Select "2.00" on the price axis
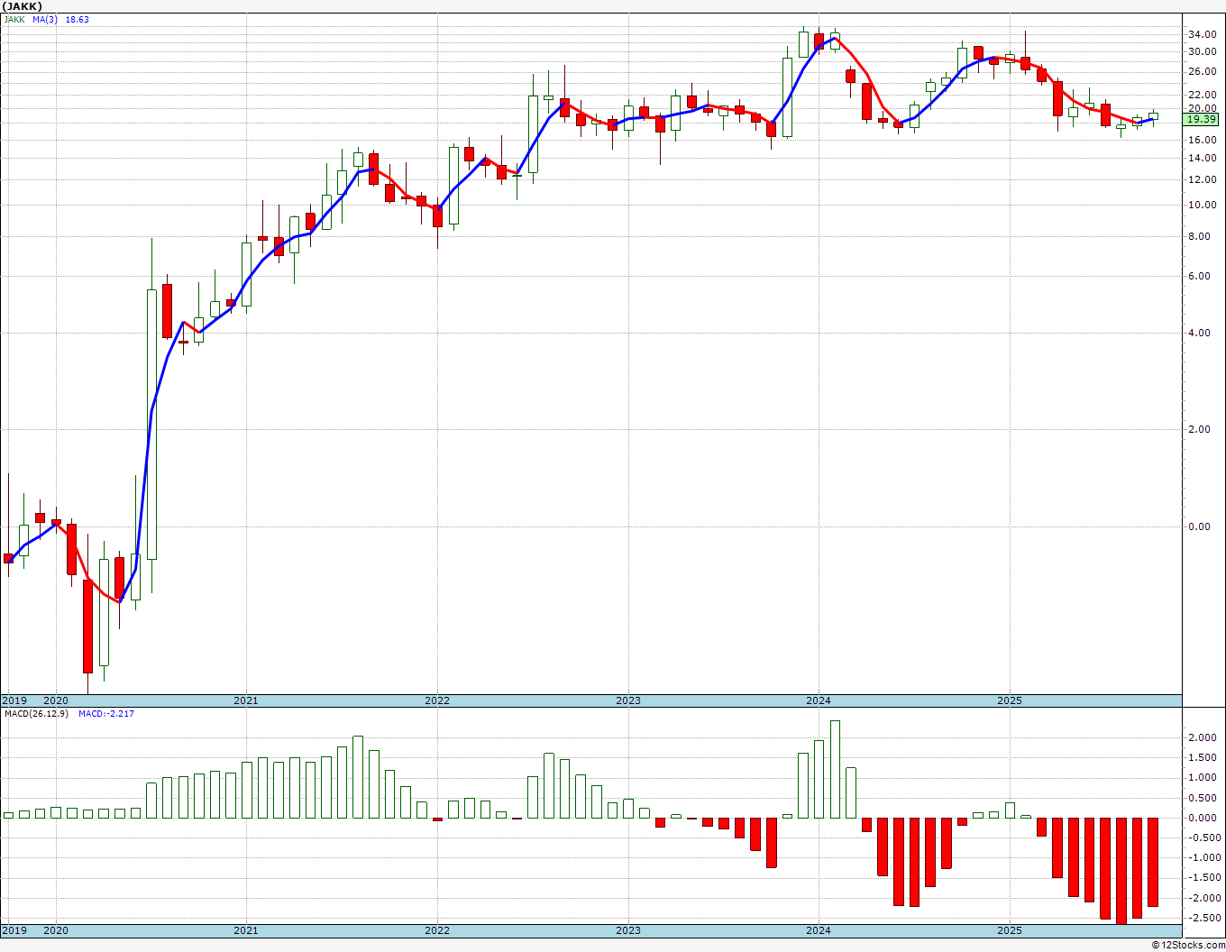 [1200, 429]
